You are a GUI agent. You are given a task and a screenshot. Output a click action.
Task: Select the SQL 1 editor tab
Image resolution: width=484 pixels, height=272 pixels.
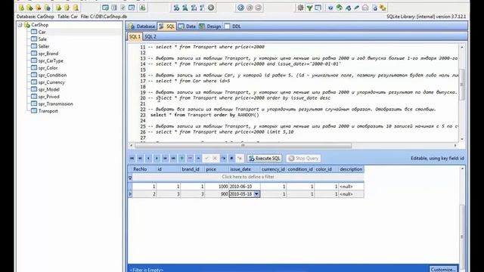[x=135, y=37]
